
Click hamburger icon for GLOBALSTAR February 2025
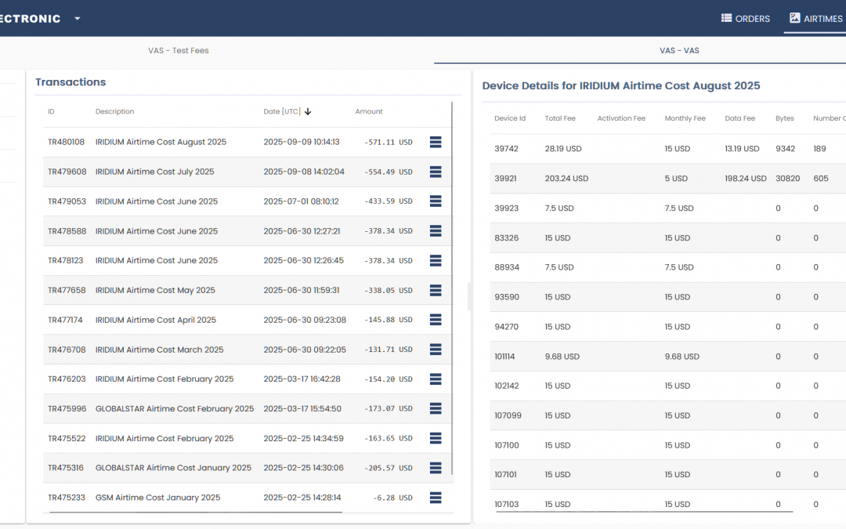pyautogui.click(x=436, y=408)
